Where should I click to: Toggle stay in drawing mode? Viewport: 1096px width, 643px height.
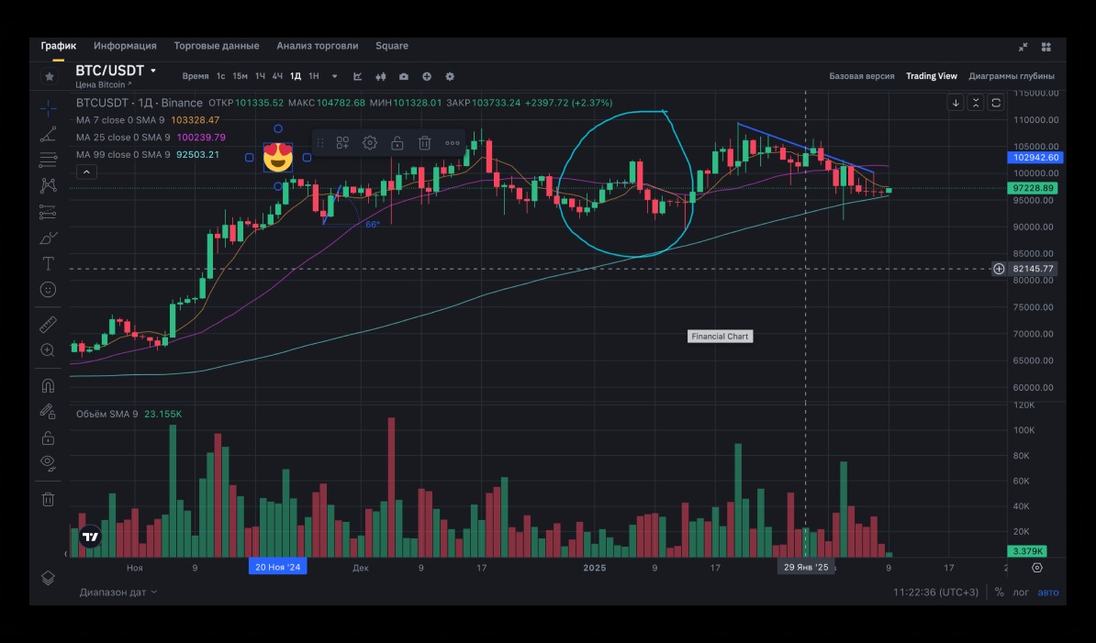click(x=49, y=412)
